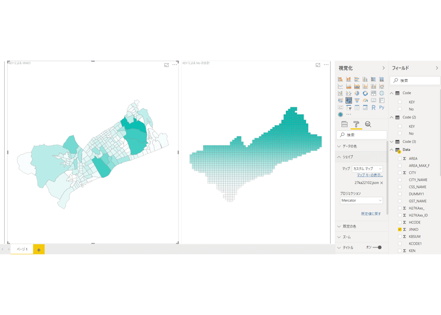Select the ページ 1 page tab
Image resolution: width=441 pixels, height=315 pixels.
point(22,249)
